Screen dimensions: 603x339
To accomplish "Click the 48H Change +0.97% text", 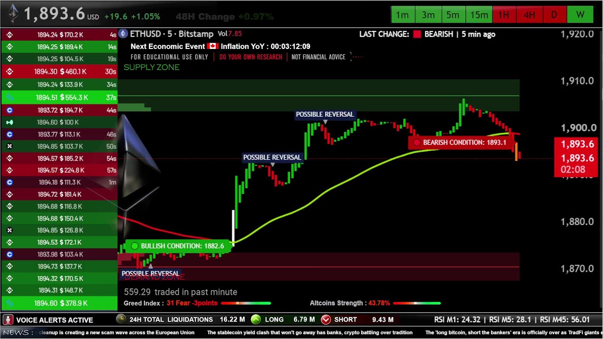I will pyautogui.click(x=224, y=16).
